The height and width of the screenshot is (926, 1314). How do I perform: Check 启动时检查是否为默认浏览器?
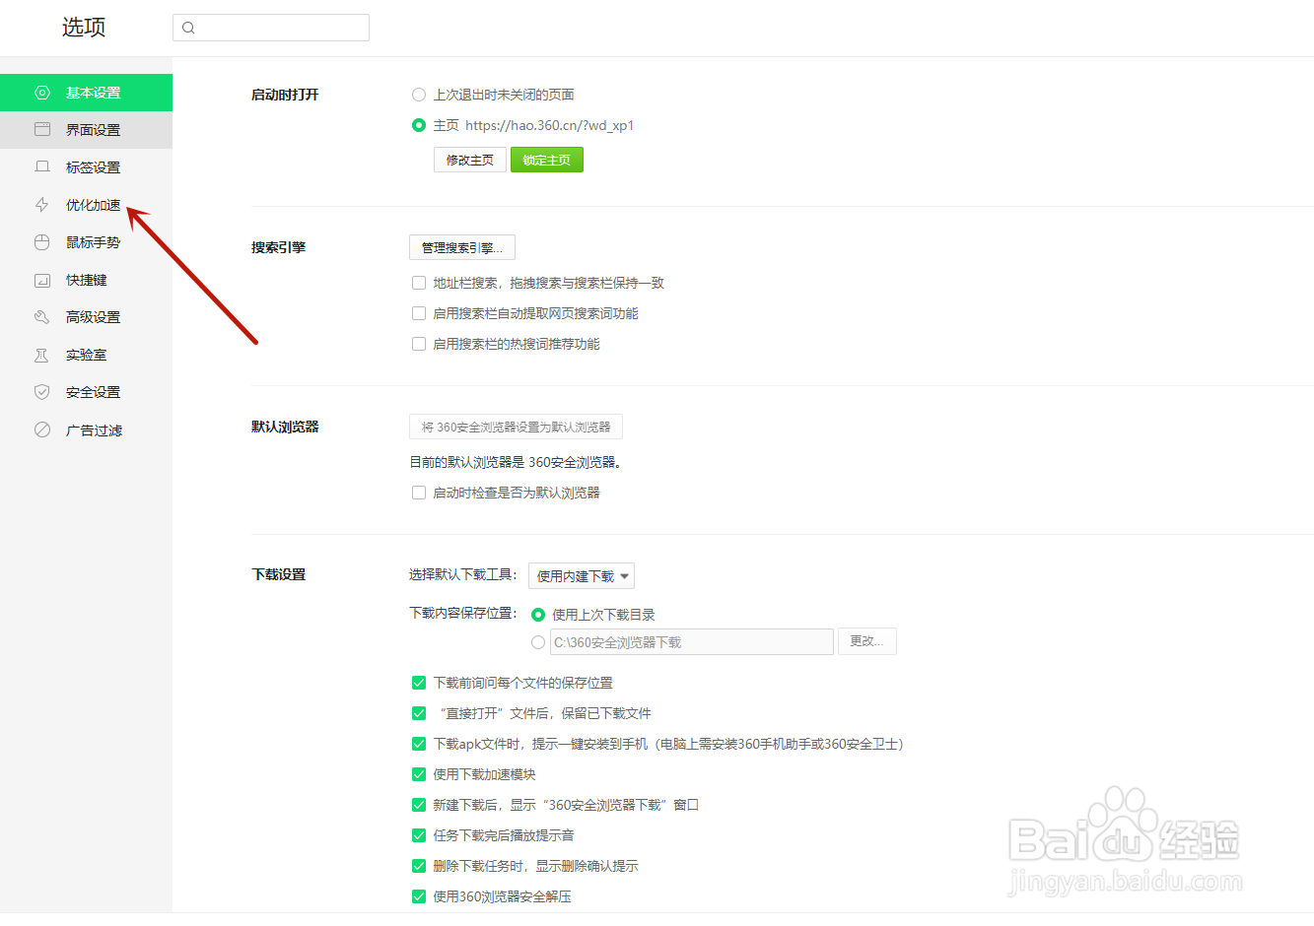point(419,493)
